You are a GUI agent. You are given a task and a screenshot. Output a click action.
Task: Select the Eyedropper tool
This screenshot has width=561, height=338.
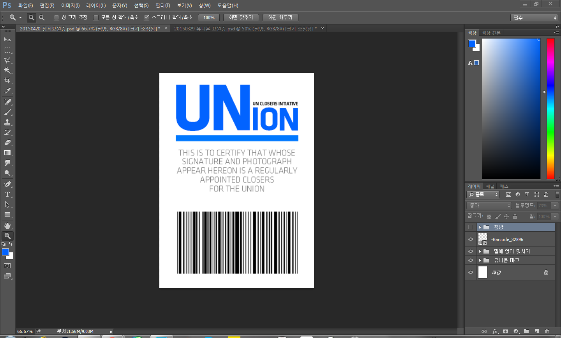(7, 91)
